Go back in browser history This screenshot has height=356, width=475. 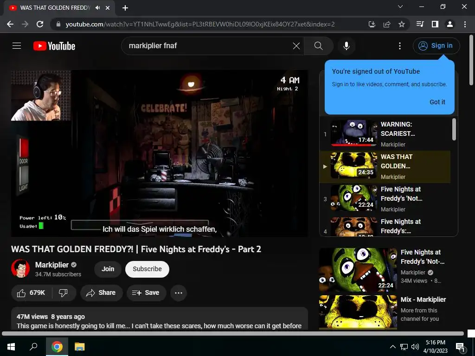(10, 24)
